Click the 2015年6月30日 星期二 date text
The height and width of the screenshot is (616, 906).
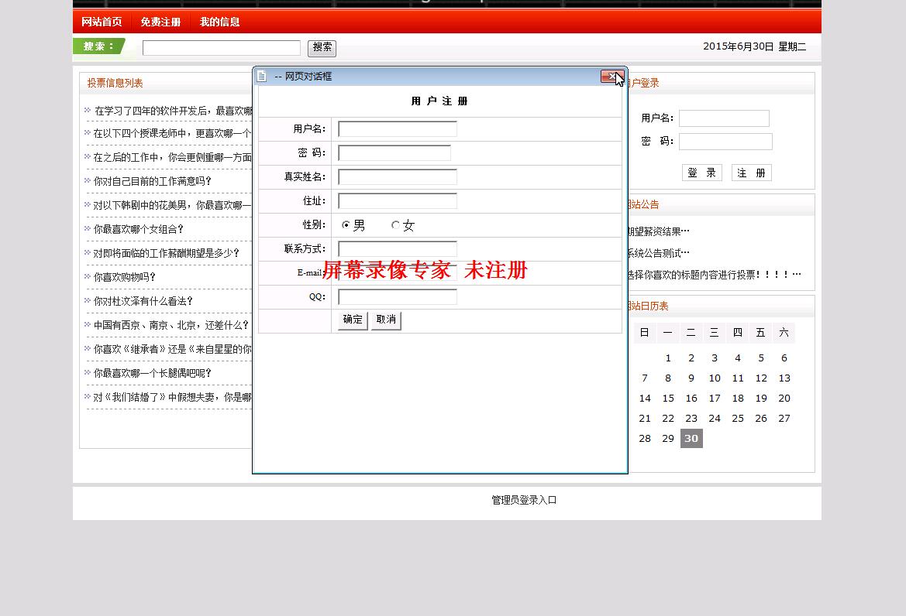(x=755, y=46)
